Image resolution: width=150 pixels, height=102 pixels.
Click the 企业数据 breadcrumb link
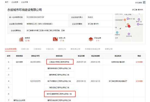pos(15,2)
